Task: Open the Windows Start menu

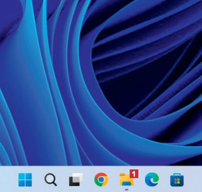Action: pos(25,180)
